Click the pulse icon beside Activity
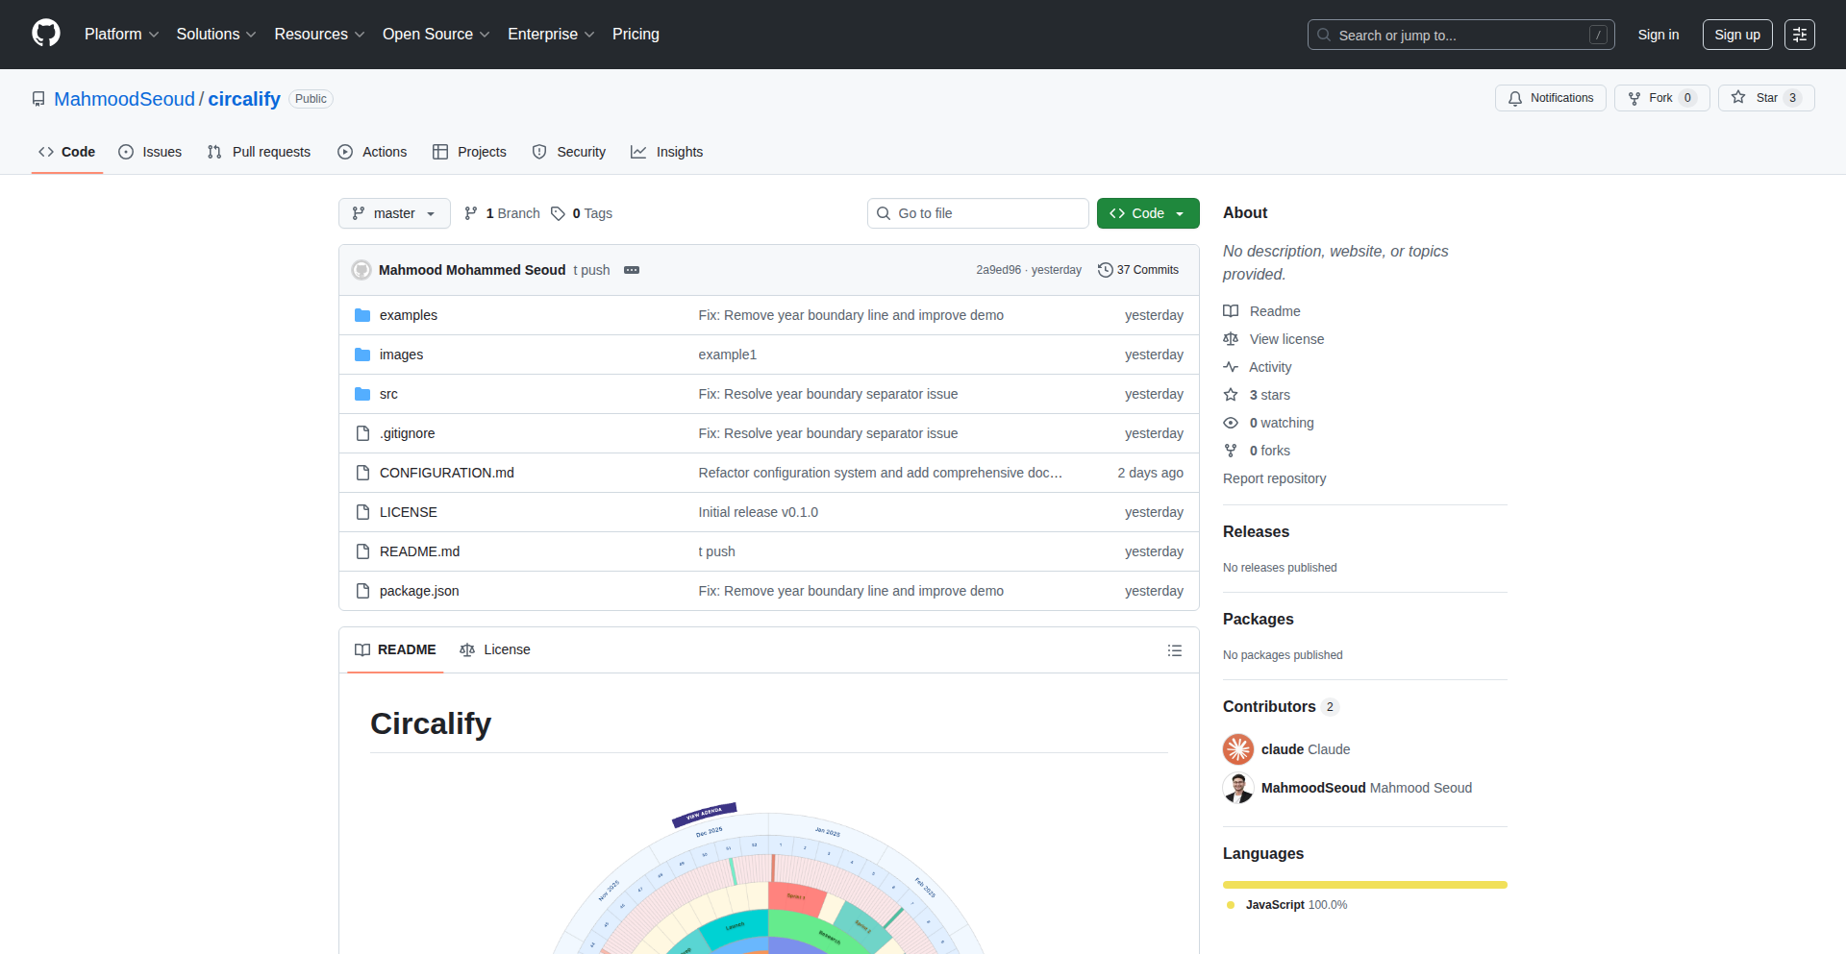 coord(1231,367)
